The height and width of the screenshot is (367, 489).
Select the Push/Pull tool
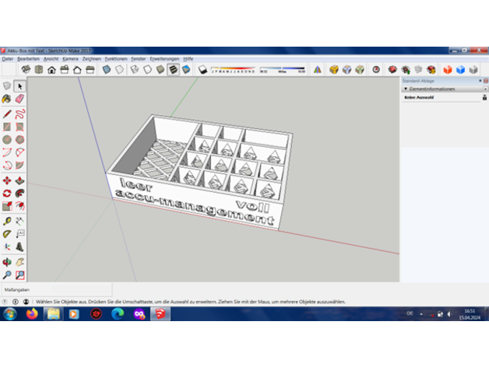coord(19,180)
